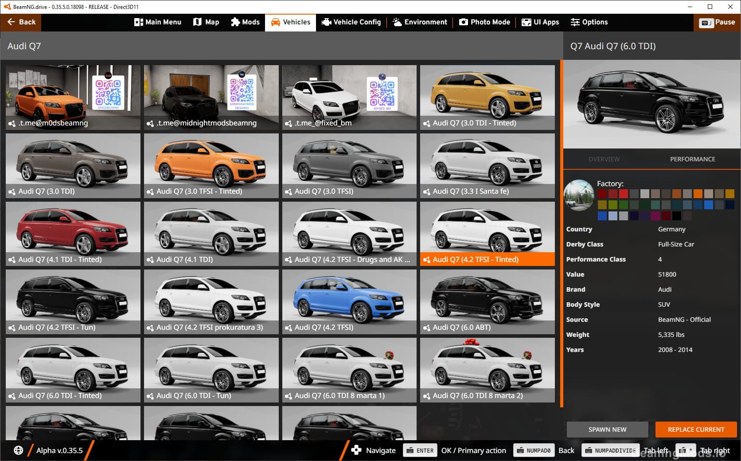Click the NUMPADDIVIDE Tab left hint
Screen dimensions: 741x461
point(610,450)
